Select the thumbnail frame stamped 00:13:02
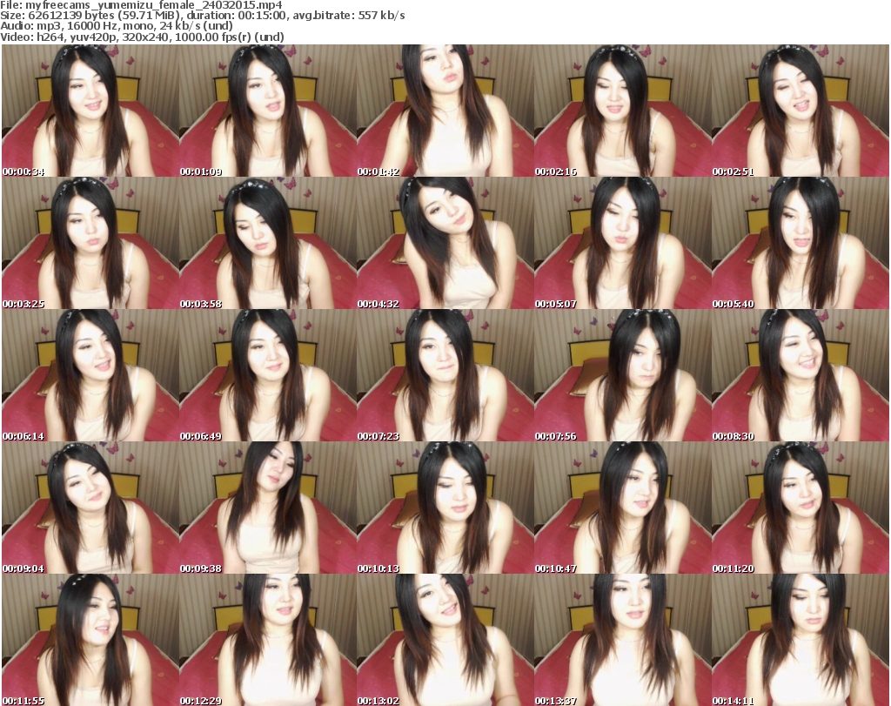The width and height of the screenshot is (891, 706). tap(445, 640)
